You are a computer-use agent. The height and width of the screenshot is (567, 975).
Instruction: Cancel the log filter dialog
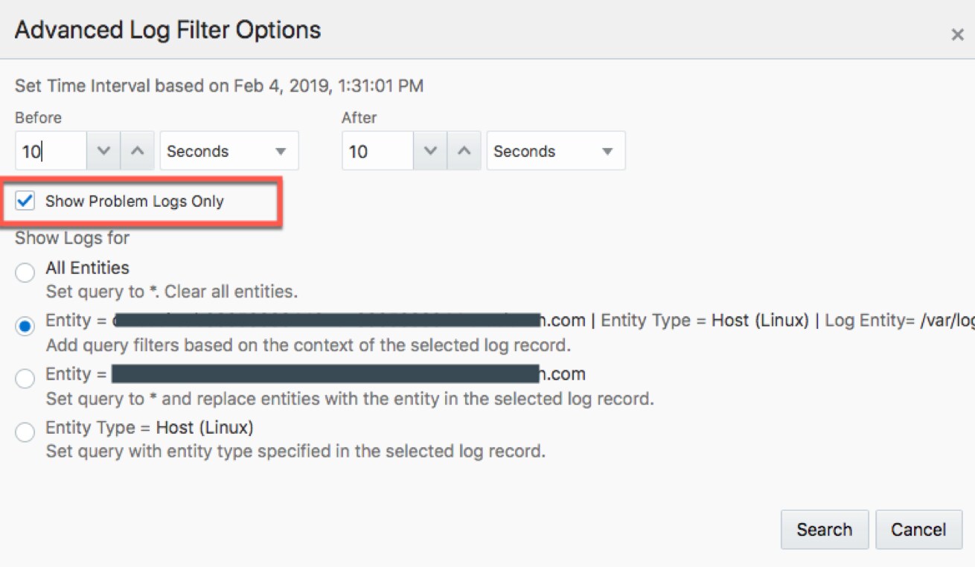coord(918,530)
